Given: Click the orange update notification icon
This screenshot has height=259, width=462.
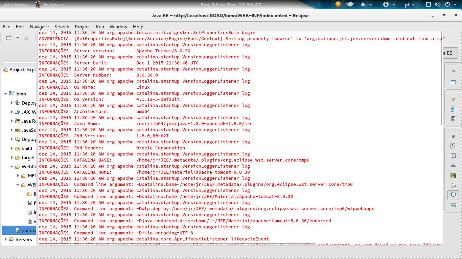Looking at the screenshot, I should (338, 4).
